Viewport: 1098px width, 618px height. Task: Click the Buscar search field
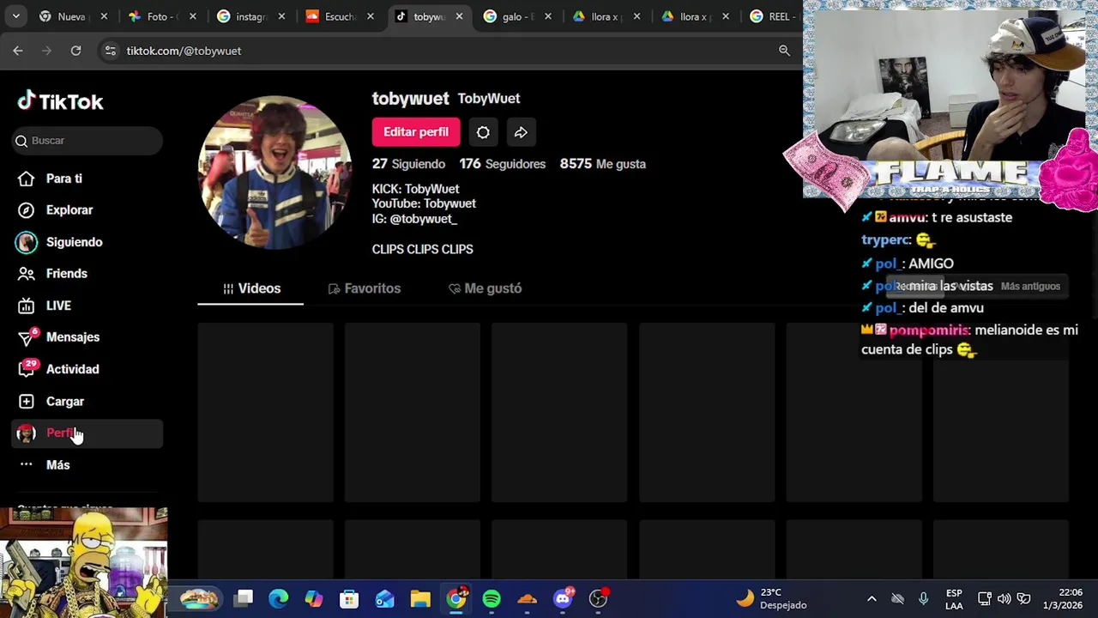point(87,141)
